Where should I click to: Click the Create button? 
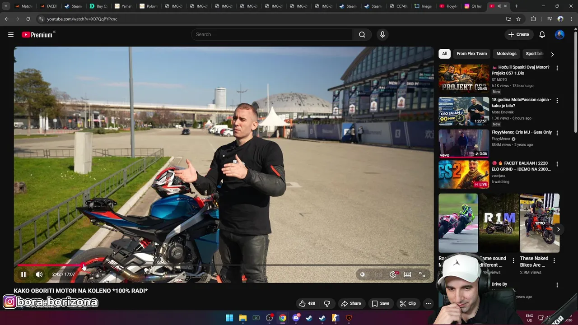tap(518, 35)
